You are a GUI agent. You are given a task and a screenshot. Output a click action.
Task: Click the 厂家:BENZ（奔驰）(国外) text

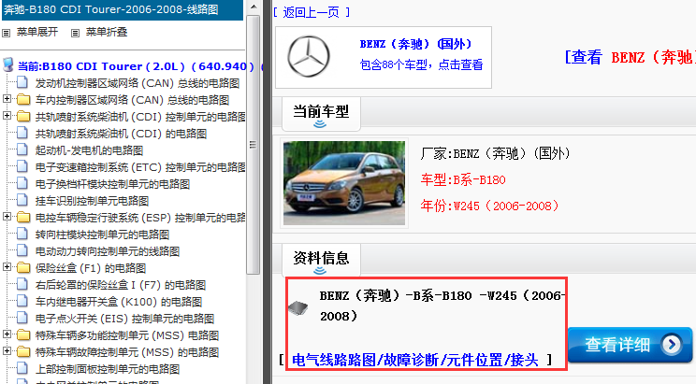point(496,153)
